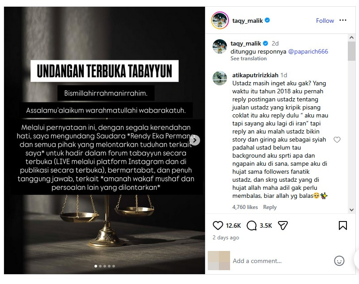The height and width of the screenshot is (284, 359).
Task: Share post using paper plane icon
Action: click(283, 226)
